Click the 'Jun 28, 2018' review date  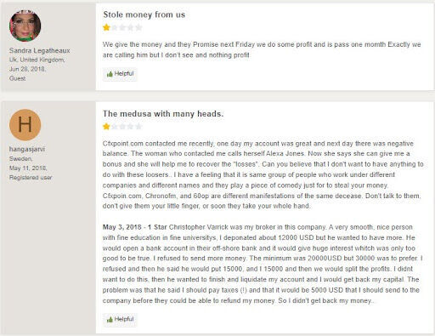[27, 69]
